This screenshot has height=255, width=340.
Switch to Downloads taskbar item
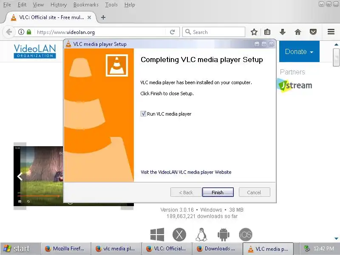[x=217, y=249]
